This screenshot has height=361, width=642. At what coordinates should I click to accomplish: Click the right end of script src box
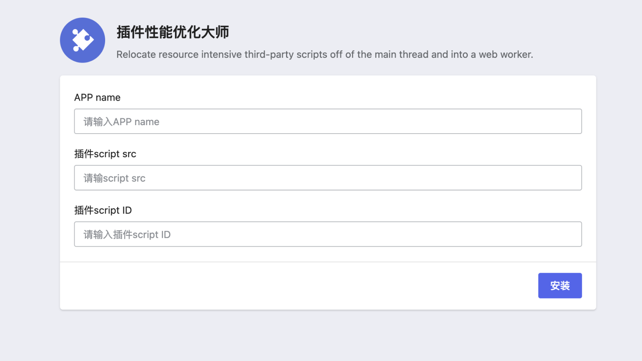click(x=570, y=178)
